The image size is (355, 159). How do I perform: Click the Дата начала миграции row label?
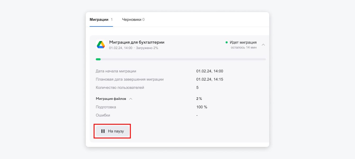[116, 71]
